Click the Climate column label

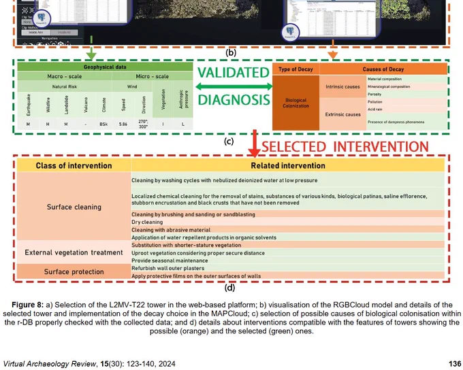[103, 105]
